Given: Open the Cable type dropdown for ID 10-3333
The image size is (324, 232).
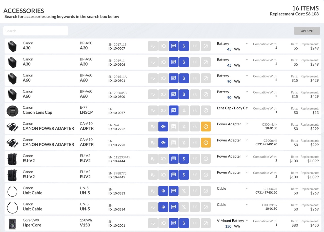Looking at the screenshot, I should [x=232, y=188].
